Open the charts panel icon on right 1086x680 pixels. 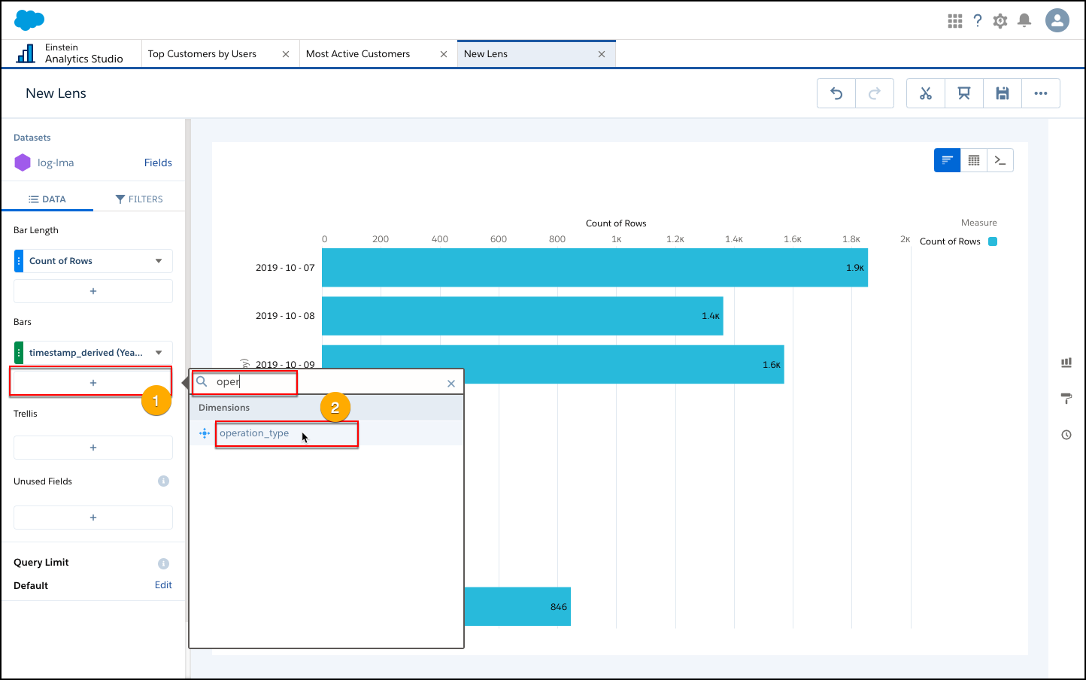tap(1066, 363)
